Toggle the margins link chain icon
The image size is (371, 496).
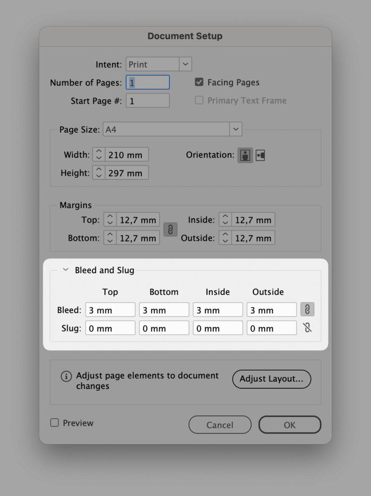pos(170,229)
